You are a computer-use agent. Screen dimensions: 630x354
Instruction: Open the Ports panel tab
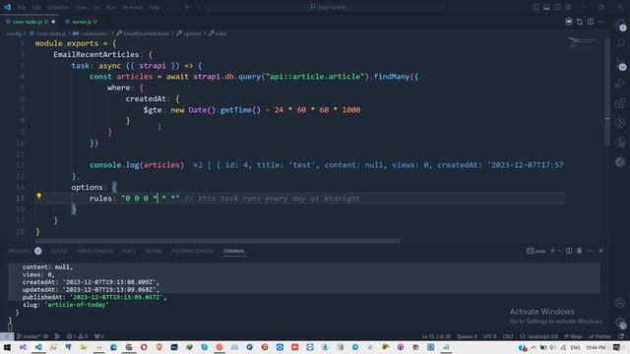(129, 251)
